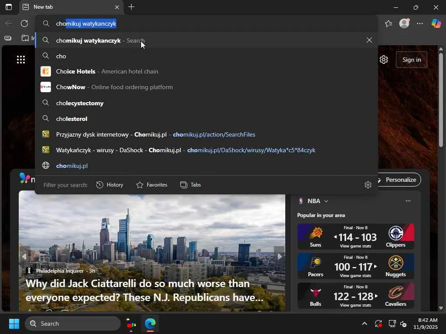View Bulls vs Cavaliers game stats
Image resolution: width=446 pixels, height=334 pixels.
click(x=355, y=305)
